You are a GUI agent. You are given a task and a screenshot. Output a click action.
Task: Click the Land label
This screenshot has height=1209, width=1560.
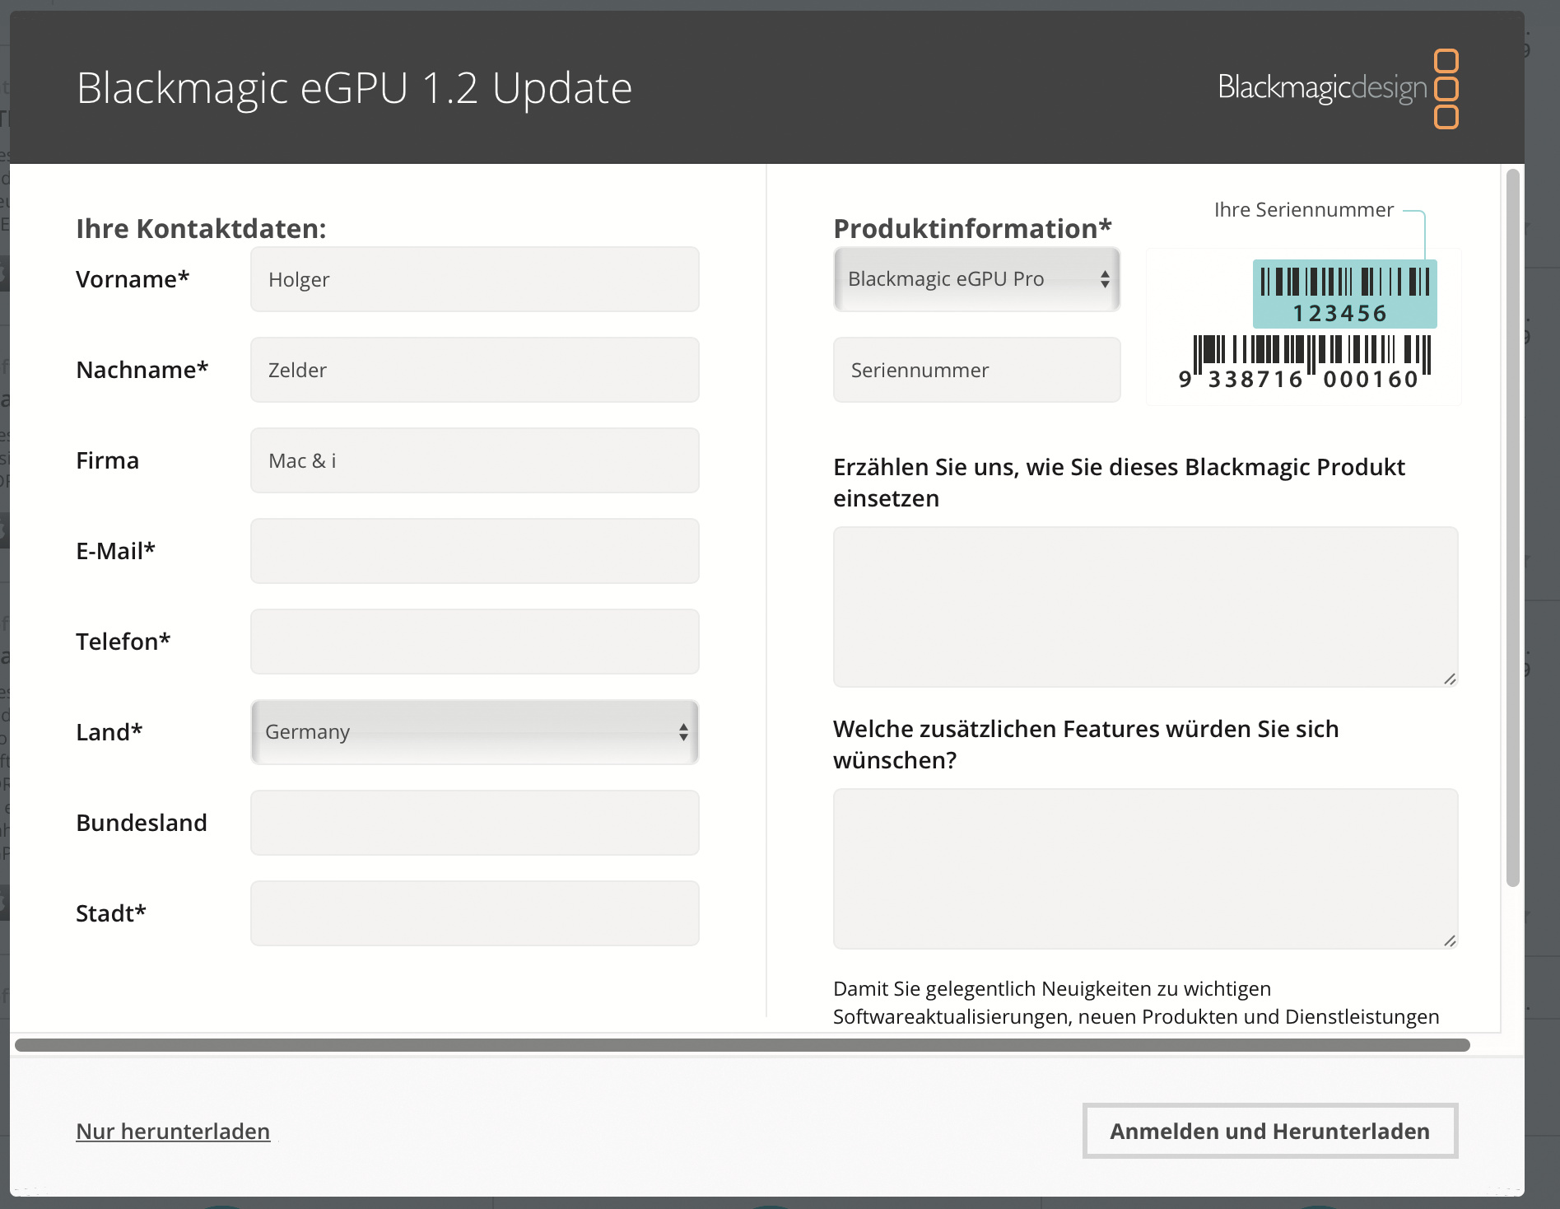point(109,732)
